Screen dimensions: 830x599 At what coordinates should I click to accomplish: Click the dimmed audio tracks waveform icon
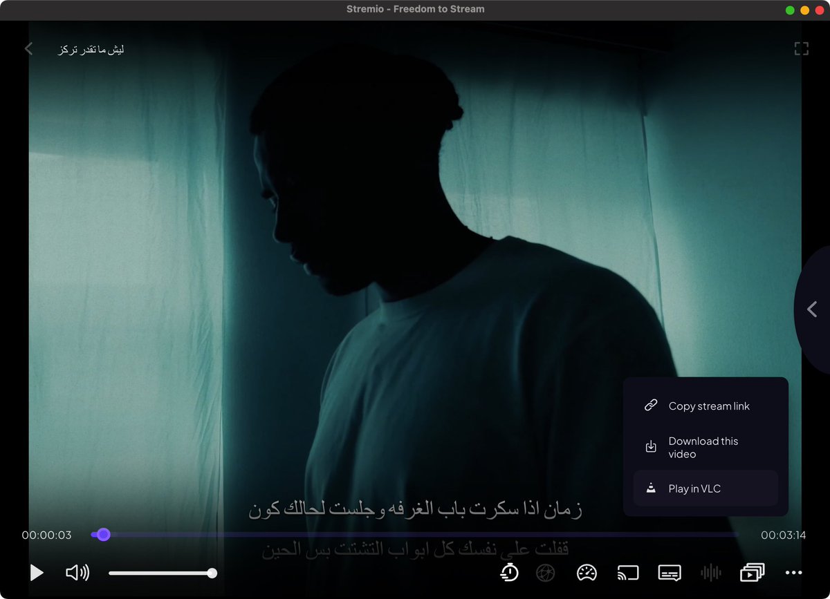[711, 572]
